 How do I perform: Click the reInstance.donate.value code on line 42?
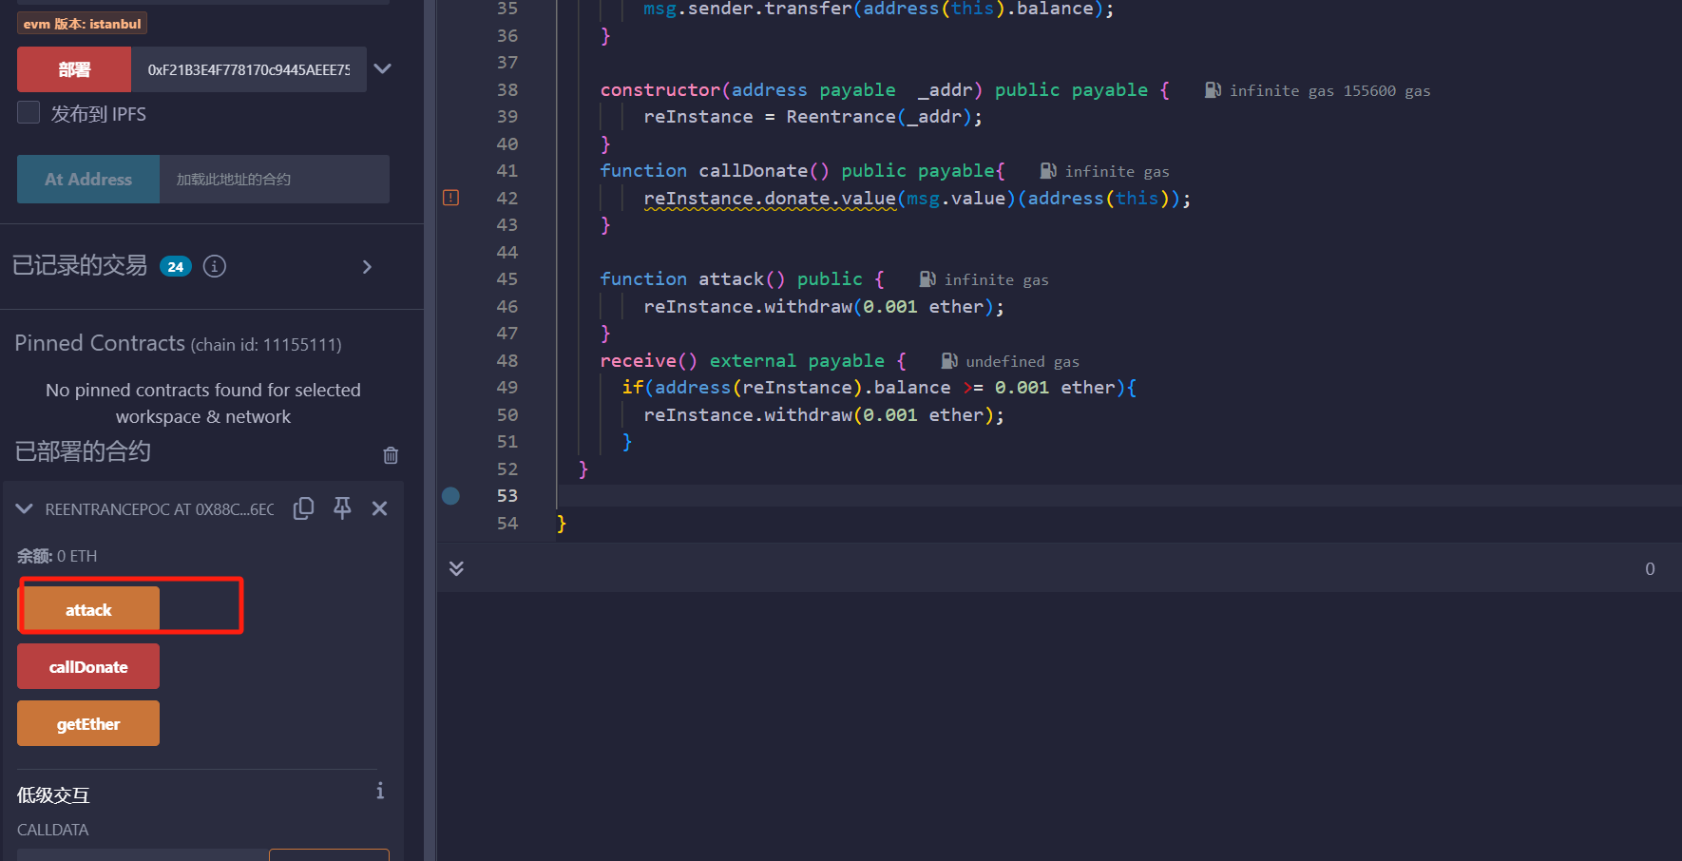770,198
